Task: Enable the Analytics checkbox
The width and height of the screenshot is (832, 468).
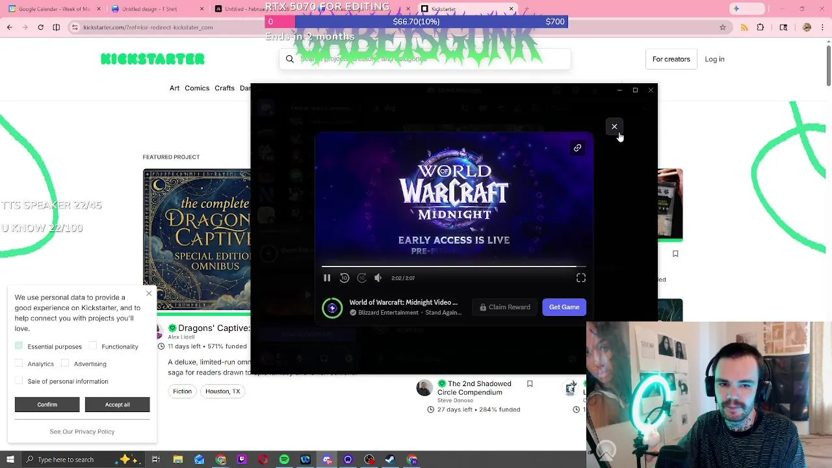Action: (x=19, y=363)
